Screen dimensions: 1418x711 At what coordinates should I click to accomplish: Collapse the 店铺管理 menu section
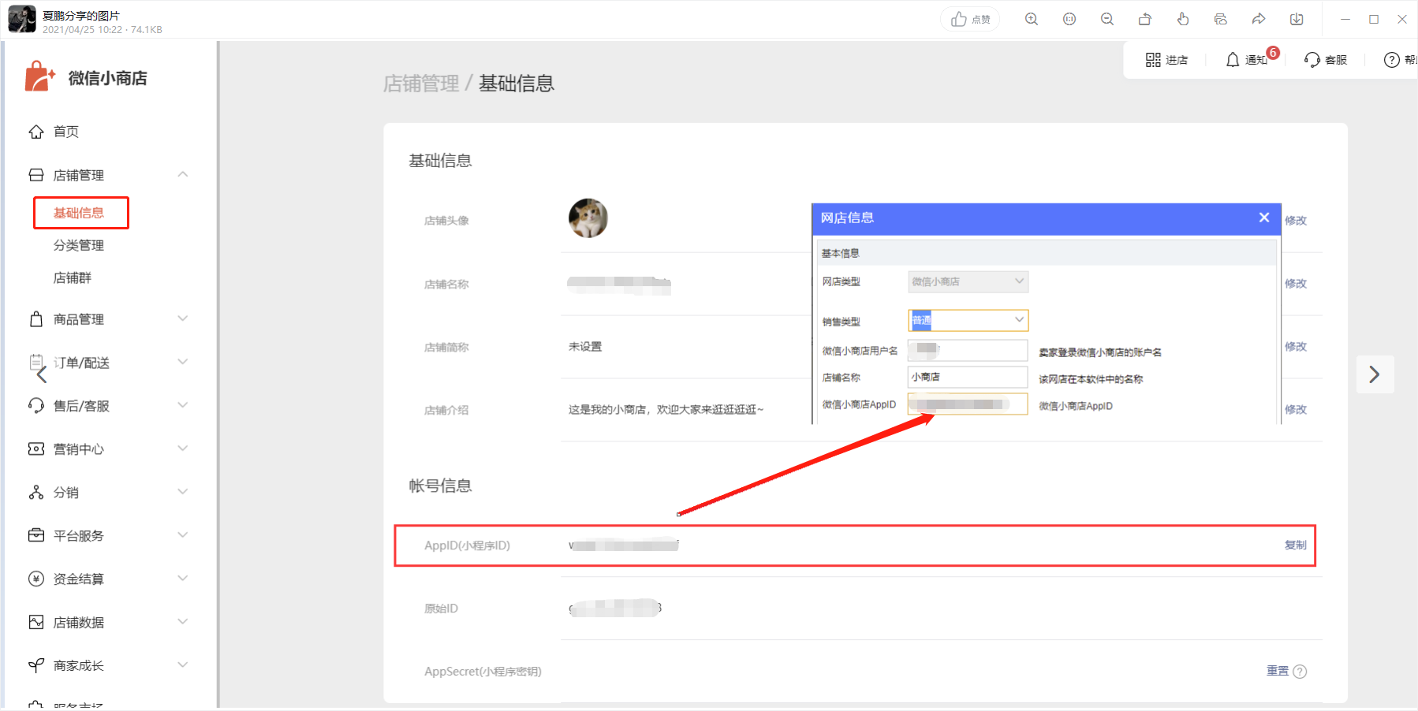pos(183,174)
